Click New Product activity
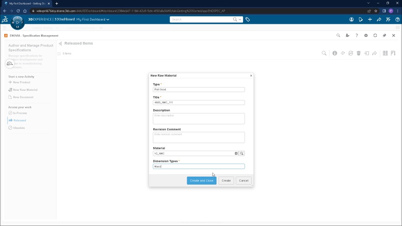 (x=19, y=82)
